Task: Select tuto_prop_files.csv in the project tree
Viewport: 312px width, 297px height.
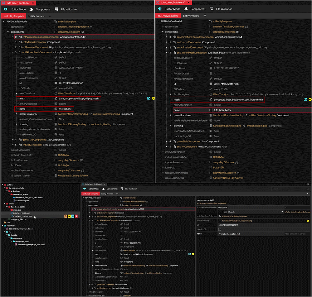Action: point(20,219)
